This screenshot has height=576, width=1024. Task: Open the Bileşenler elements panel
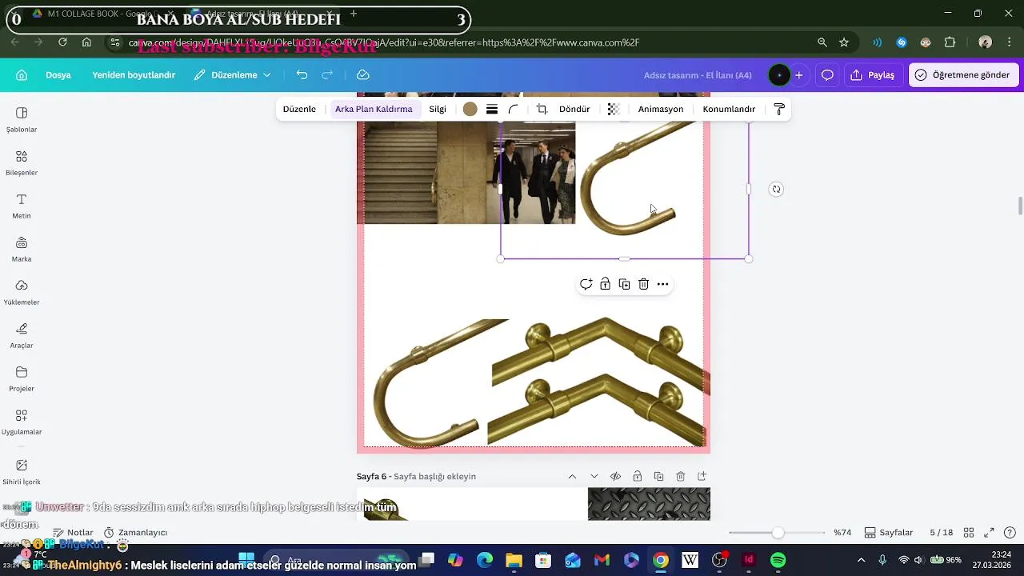22,162
